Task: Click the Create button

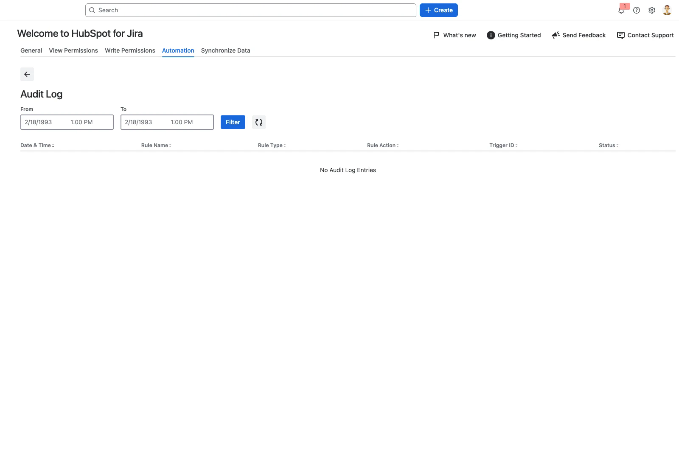Action: (x=439, y=10)
